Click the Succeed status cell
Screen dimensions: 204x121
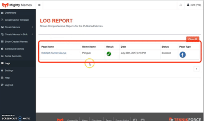(x=166, y=53)
